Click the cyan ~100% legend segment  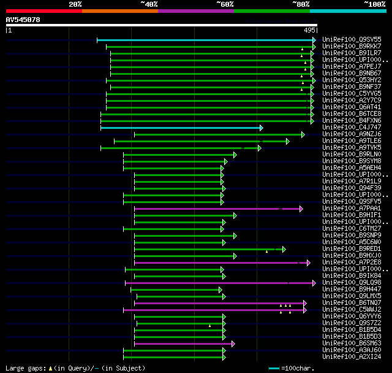348,11
